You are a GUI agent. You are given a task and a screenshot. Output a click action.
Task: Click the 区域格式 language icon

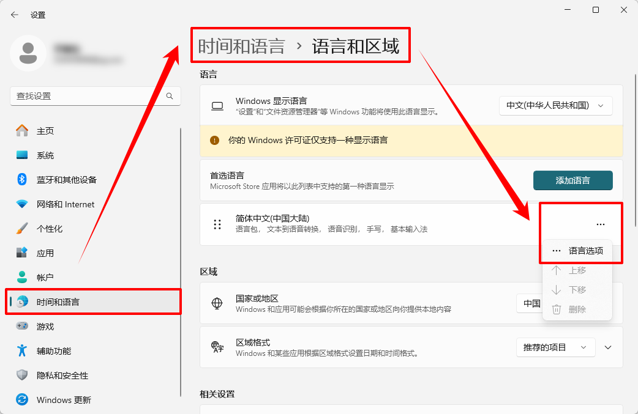217,347
